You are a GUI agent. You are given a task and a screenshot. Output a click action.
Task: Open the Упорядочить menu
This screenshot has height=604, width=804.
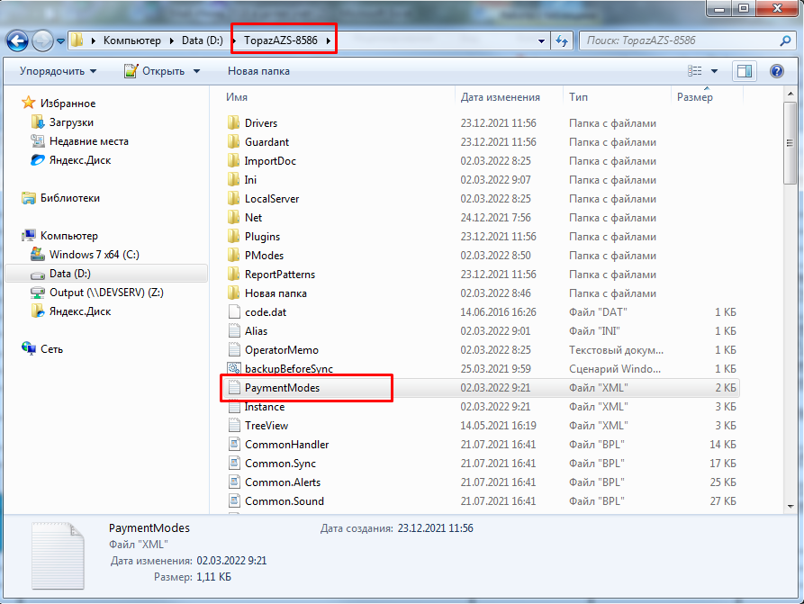[x=58, y=71]
